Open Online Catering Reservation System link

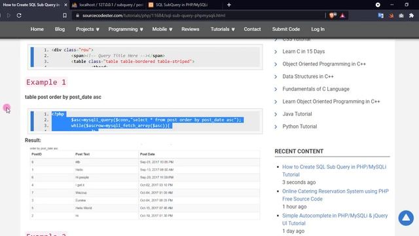[335, 195]
